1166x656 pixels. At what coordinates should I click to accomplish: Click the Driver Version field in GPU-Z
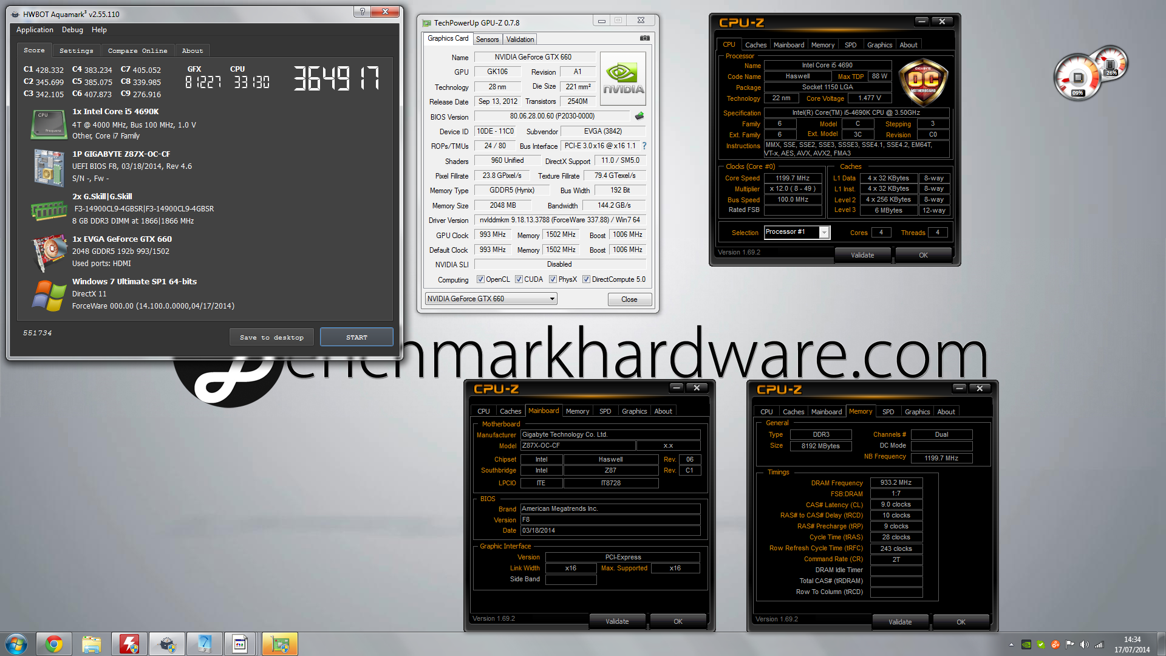560,220
